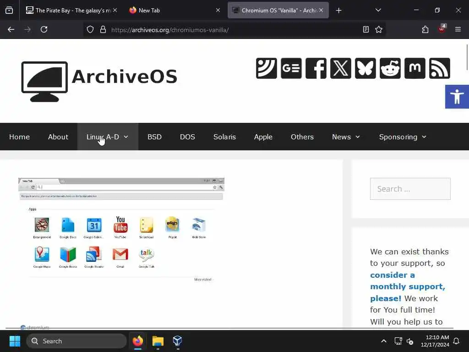The image size is (469, 352).
Task: Expand the News menu arrow
Action: pyautogui.click(x=358, y=137)
